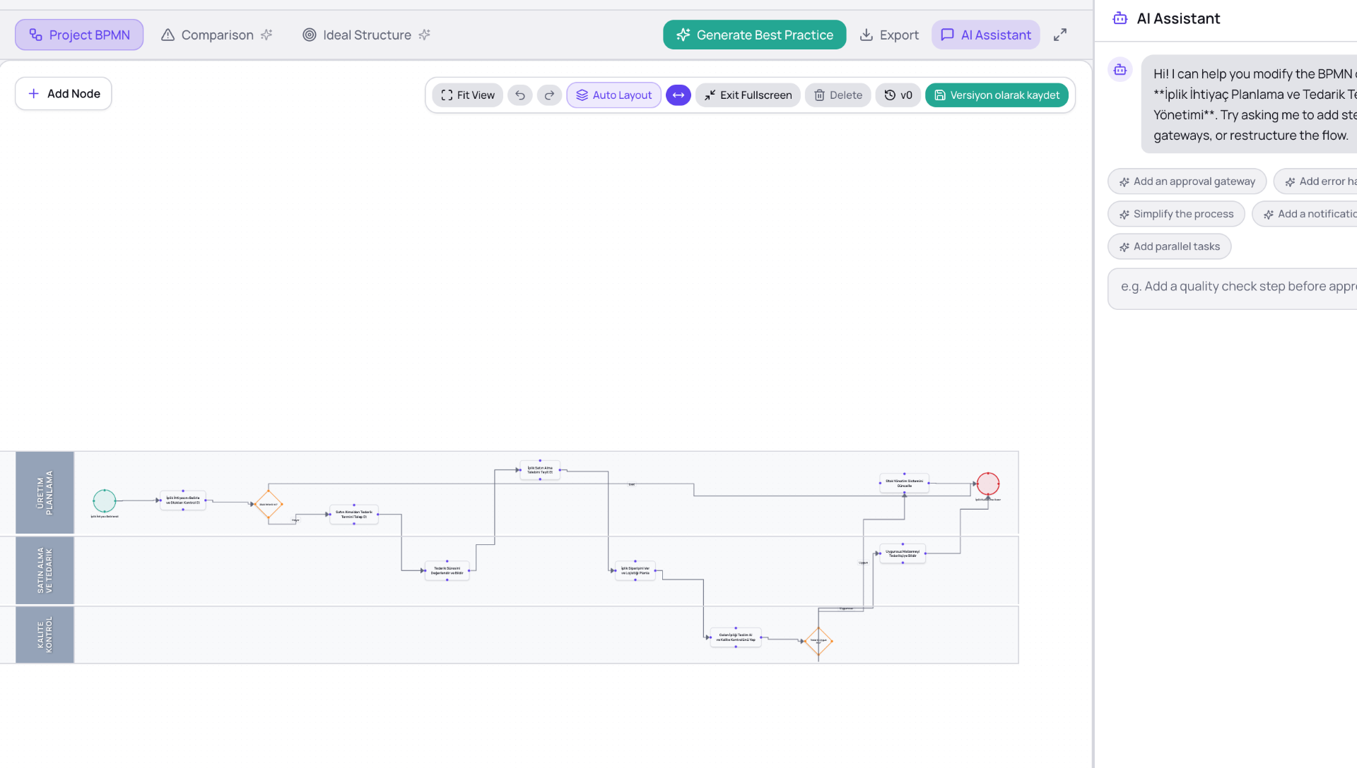Choose the 'Add parallel tasks' suggestion

point(1169,246)
